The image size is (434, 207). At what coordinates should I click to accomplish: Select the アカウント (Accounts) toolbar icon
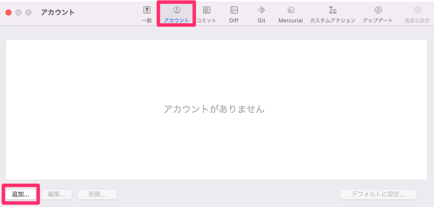click(176, 14)
